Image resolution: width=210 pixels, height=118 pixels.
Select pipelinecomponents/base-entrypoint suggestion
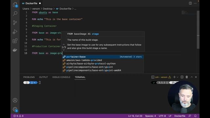pos(103,67)
